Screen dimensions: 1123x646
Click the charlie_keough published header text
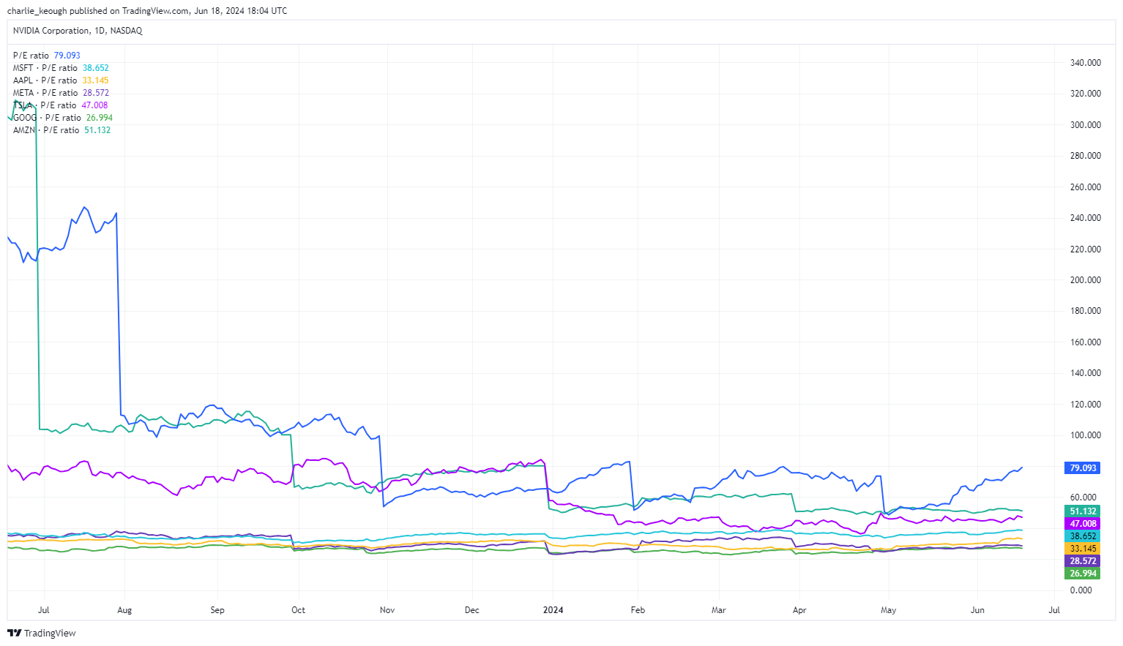(x=146, y=11)
